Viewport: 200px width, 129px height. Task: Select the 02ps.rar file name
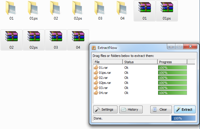pyautogui.click(x=105, y=83)
